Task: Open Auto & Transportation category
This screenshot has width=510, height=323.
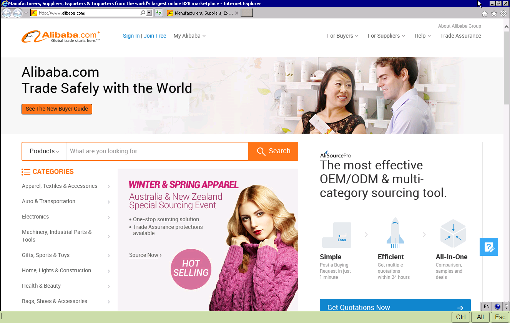Action: pyautogui.click(x=48, y=201)
